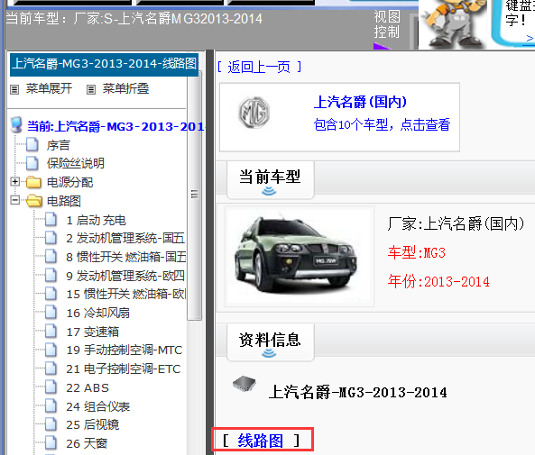Viewport: 535px width, 455px height.
Task: Click the page icon for 17 变速箱
Action: [51, 331]
